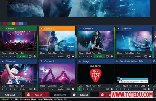Open external output settings gear

point(74,95)
